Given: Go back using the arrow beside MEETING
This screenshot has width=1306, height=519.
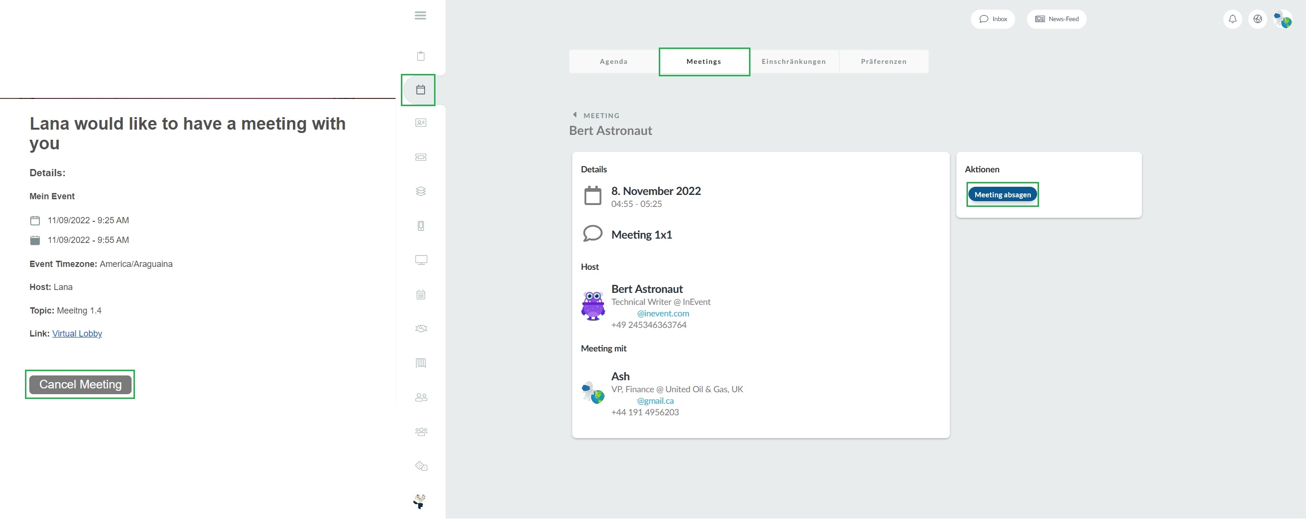Looking at the screenshot, I should [574, 115].
